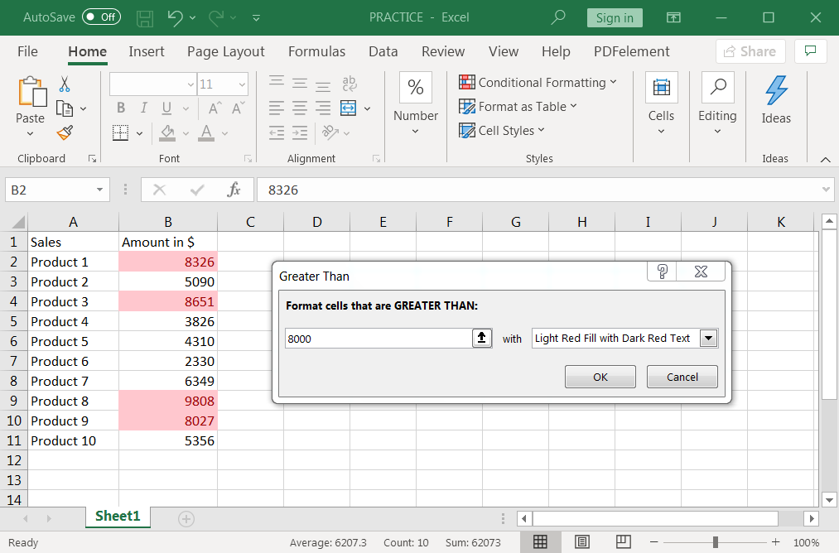Toggle Wrap Text
Screen dimensions: 839x553
point(350,83)
